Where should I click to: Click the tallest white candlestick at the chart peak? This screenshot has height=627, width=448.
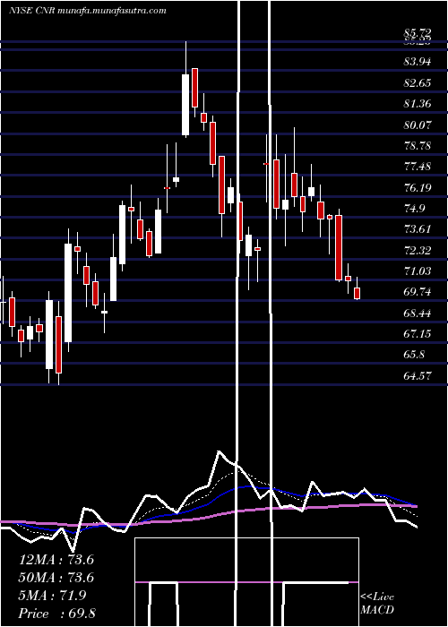pyautogui.click(x=185, y=105)
